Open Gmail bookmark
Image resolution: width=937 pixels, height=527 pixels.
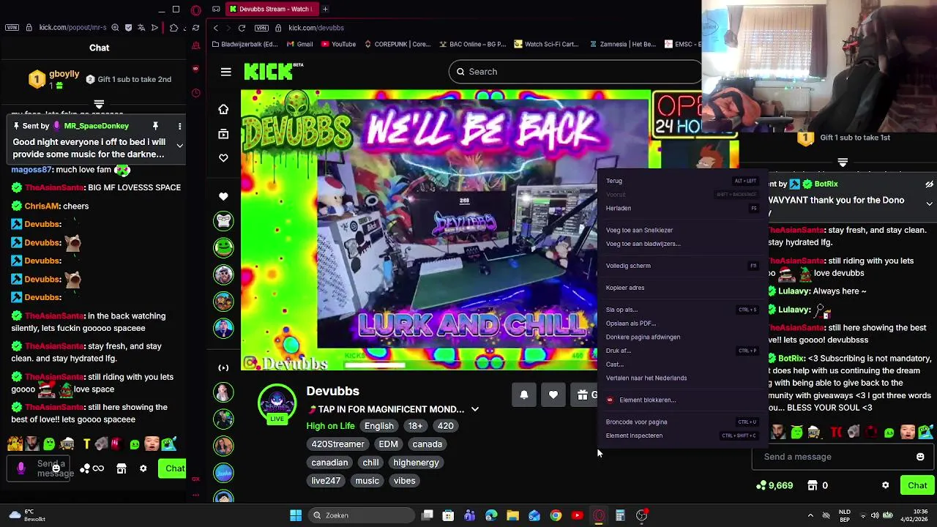pos(299,44)
